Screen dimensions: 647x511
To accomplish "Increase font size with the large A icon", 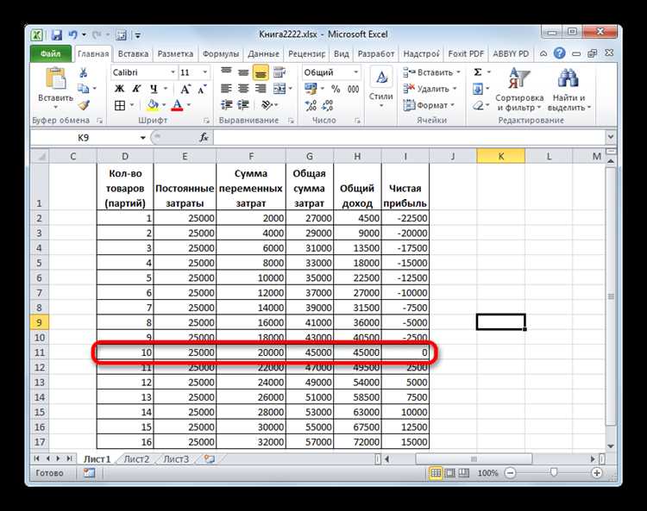I will point(185,89).
